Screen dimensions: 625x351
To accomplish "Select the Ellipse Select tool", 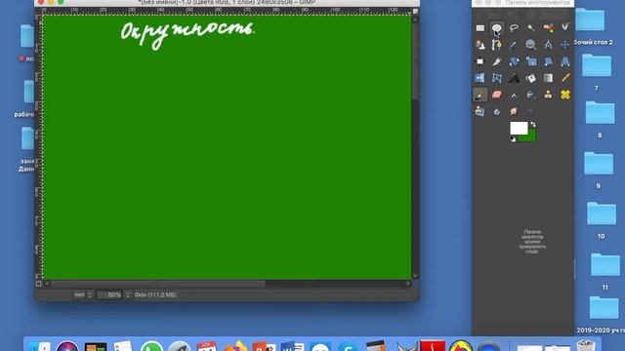I will coord(497,28).
